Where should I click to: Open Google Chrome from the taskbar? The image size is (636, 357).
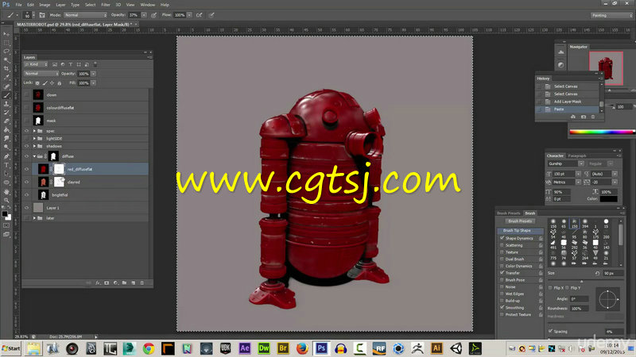[x=149, y=348]
